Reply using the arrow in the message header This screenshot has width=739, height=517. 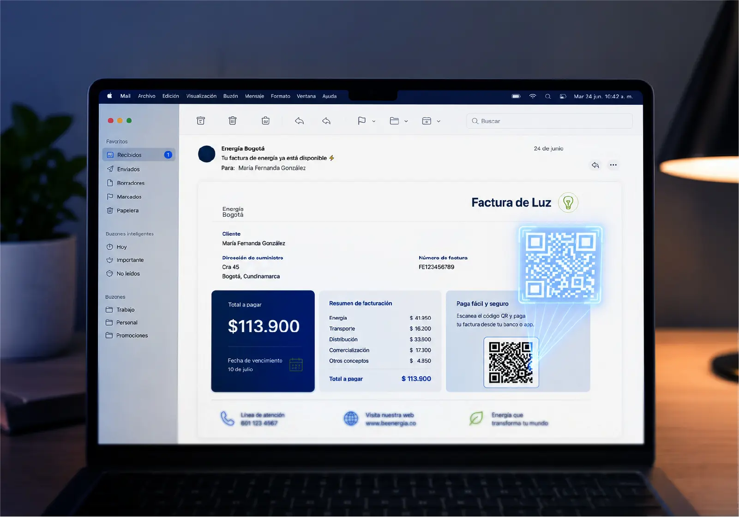(595, 165)
